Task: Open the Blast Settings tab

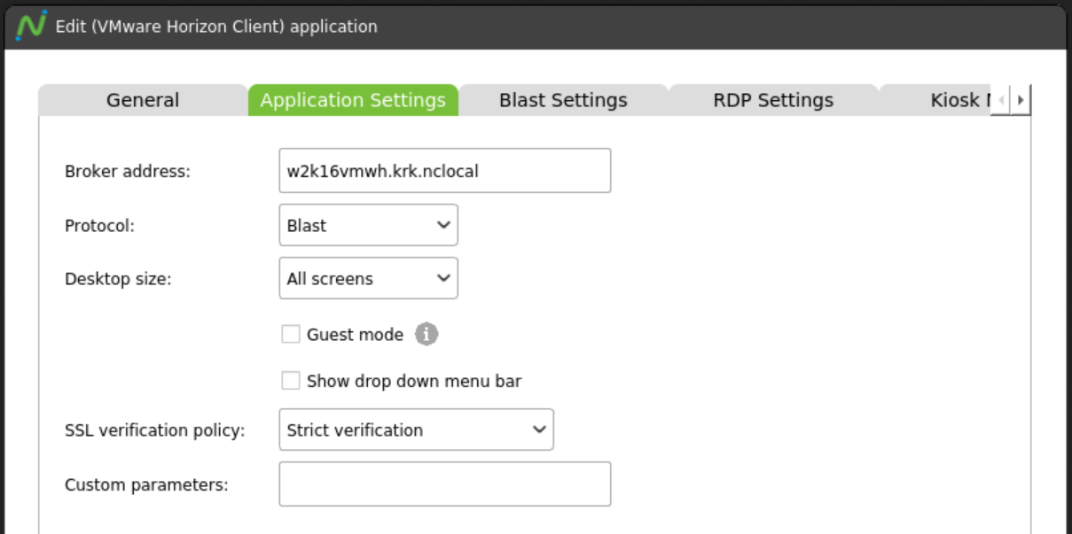Action: (563, 100)
